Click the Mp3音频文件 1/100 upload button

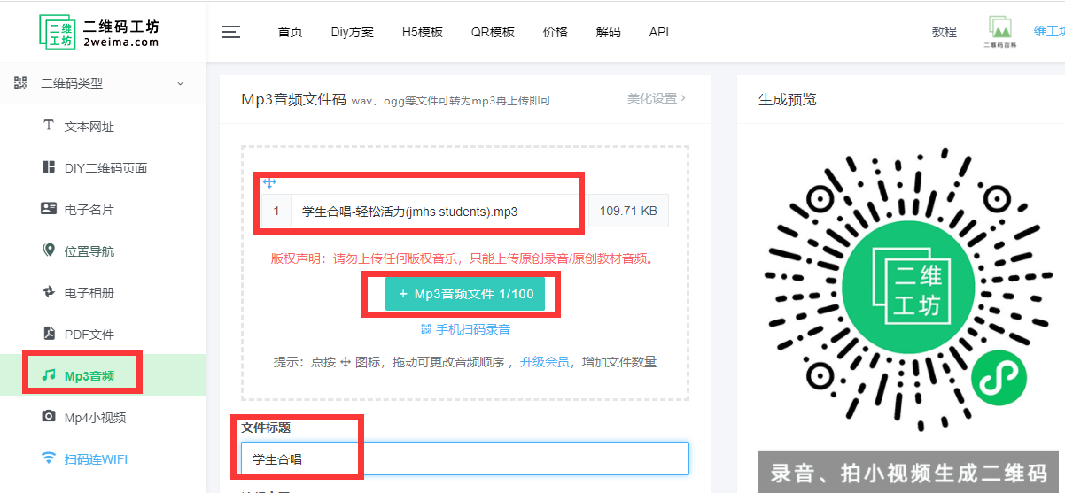point(460,294)
